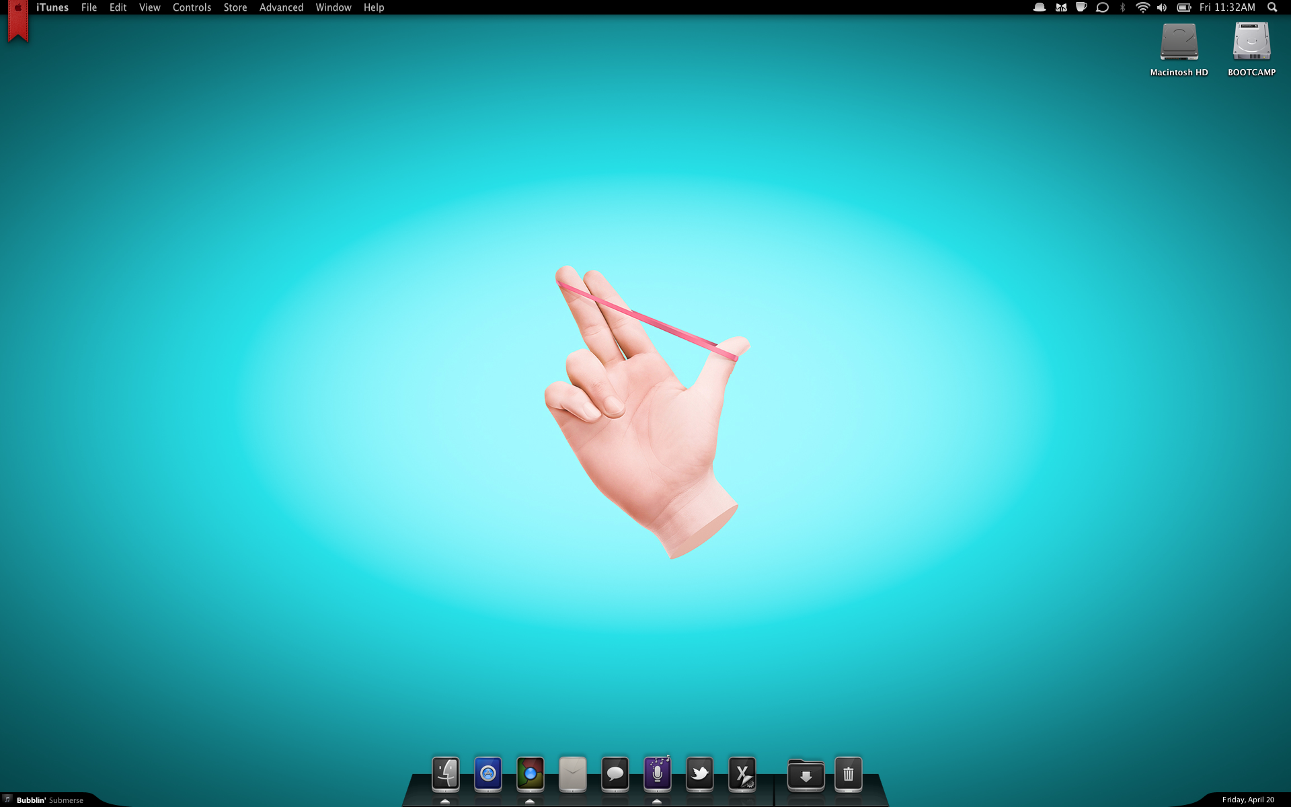Image resolution: width=1291 pixels, height=807 pixels.
Task: Launch Twitter from the dock
Action: tap(699, 774)
